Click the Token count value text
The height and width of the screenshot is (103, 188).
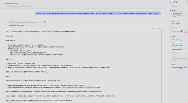(176, 24)
